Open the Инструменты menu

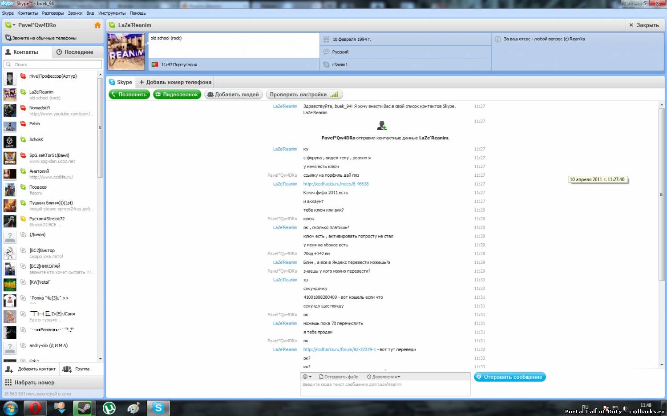pyautogui.click(x=112, y=13)
